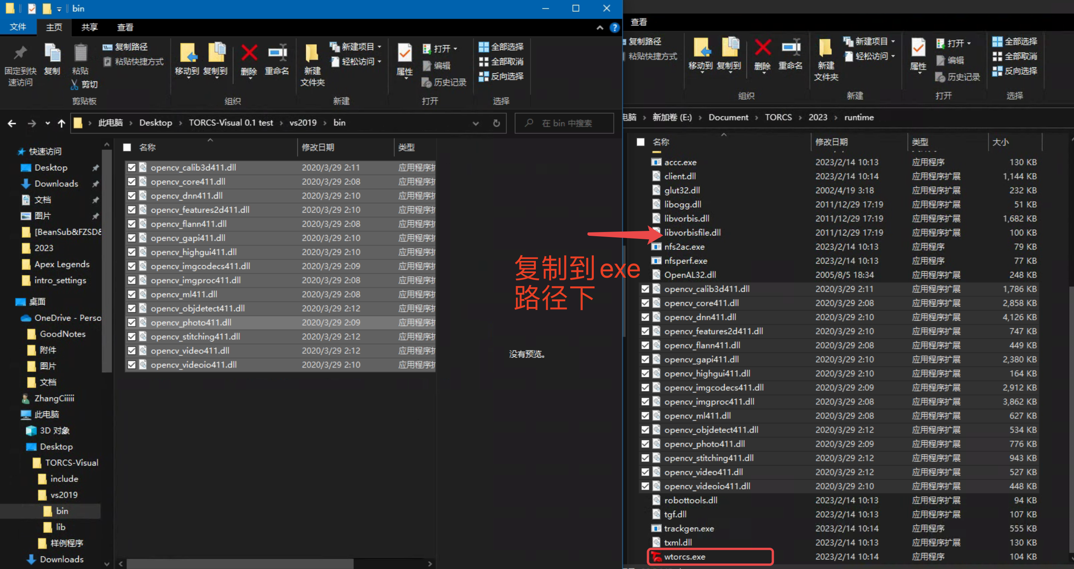Click the Refresh button next to bin address bar
This screenshot has height=569, width=1074.
(496, 123)
